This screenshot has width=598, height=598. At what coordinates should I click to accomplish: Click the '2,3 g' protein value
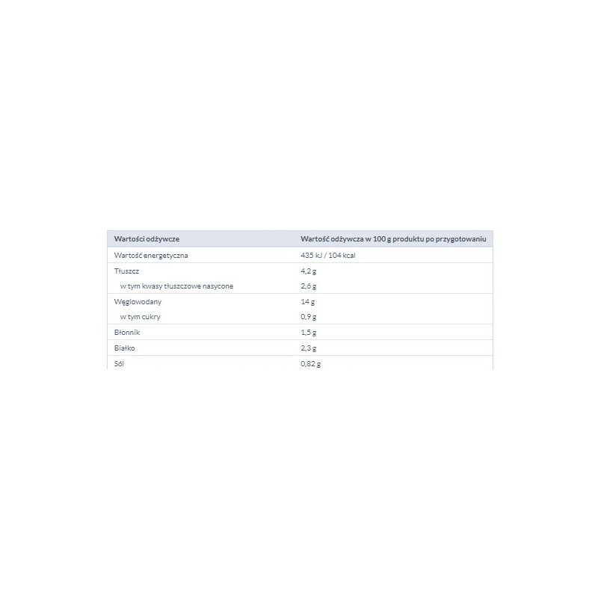[308, 348]
